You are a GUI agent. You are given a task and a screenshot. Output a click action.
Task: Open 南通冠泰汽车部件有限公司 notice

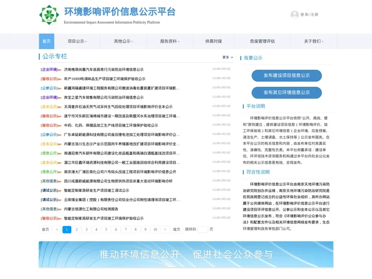122,153
